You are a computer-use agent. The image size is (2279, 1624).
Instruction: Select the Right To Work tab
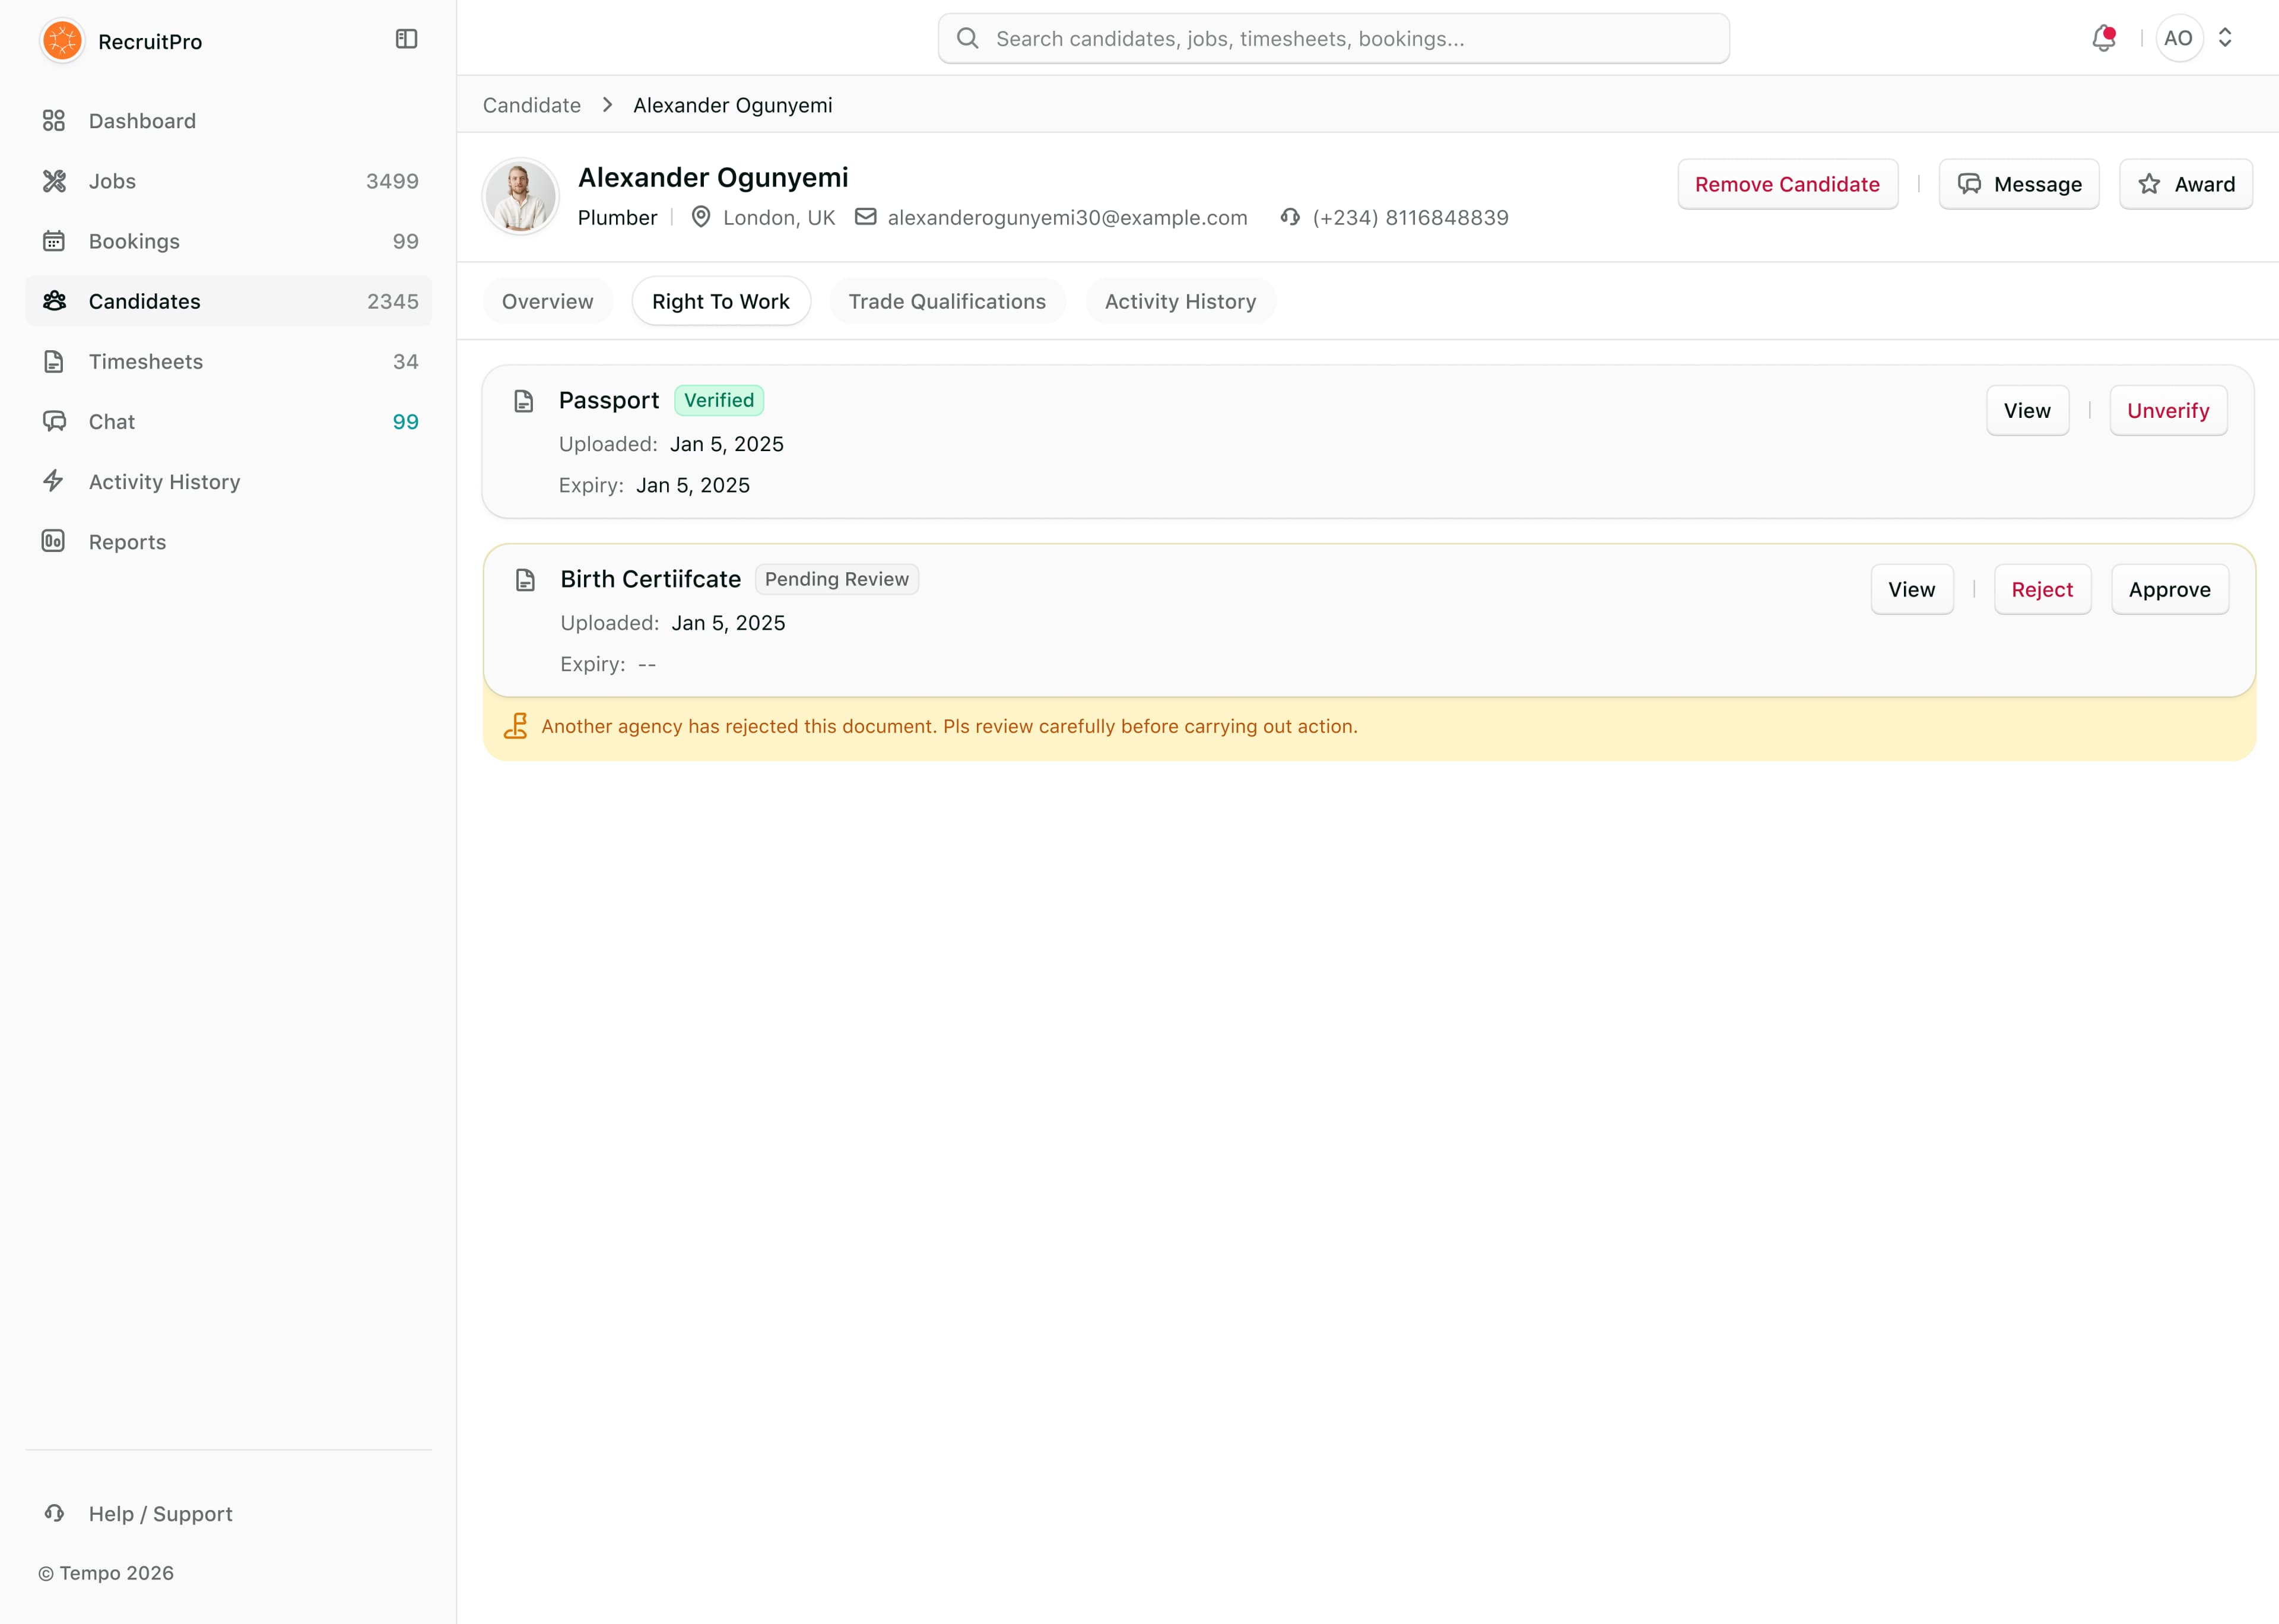pos(720,301)
